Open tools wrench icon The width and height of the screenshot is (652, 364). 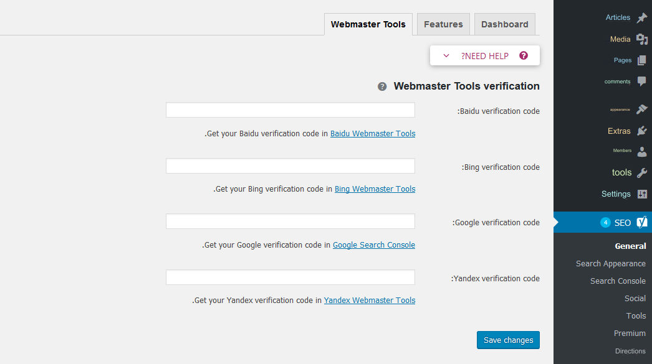pos(642,173)
